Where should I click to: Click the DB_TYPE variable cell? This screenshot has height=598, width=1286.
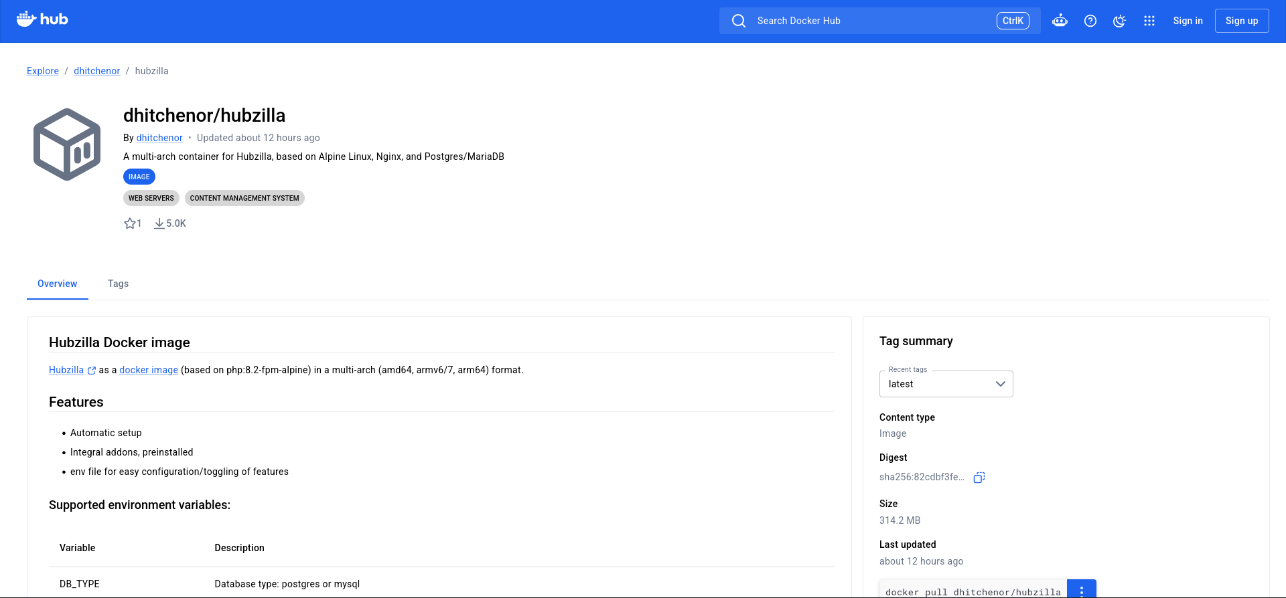point(80,584)
